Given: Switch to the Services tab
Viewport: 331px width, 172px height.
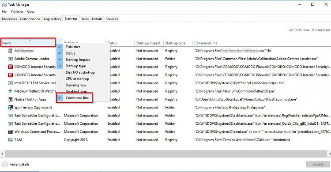Looking at the screenshot, I should click(112, 19).
